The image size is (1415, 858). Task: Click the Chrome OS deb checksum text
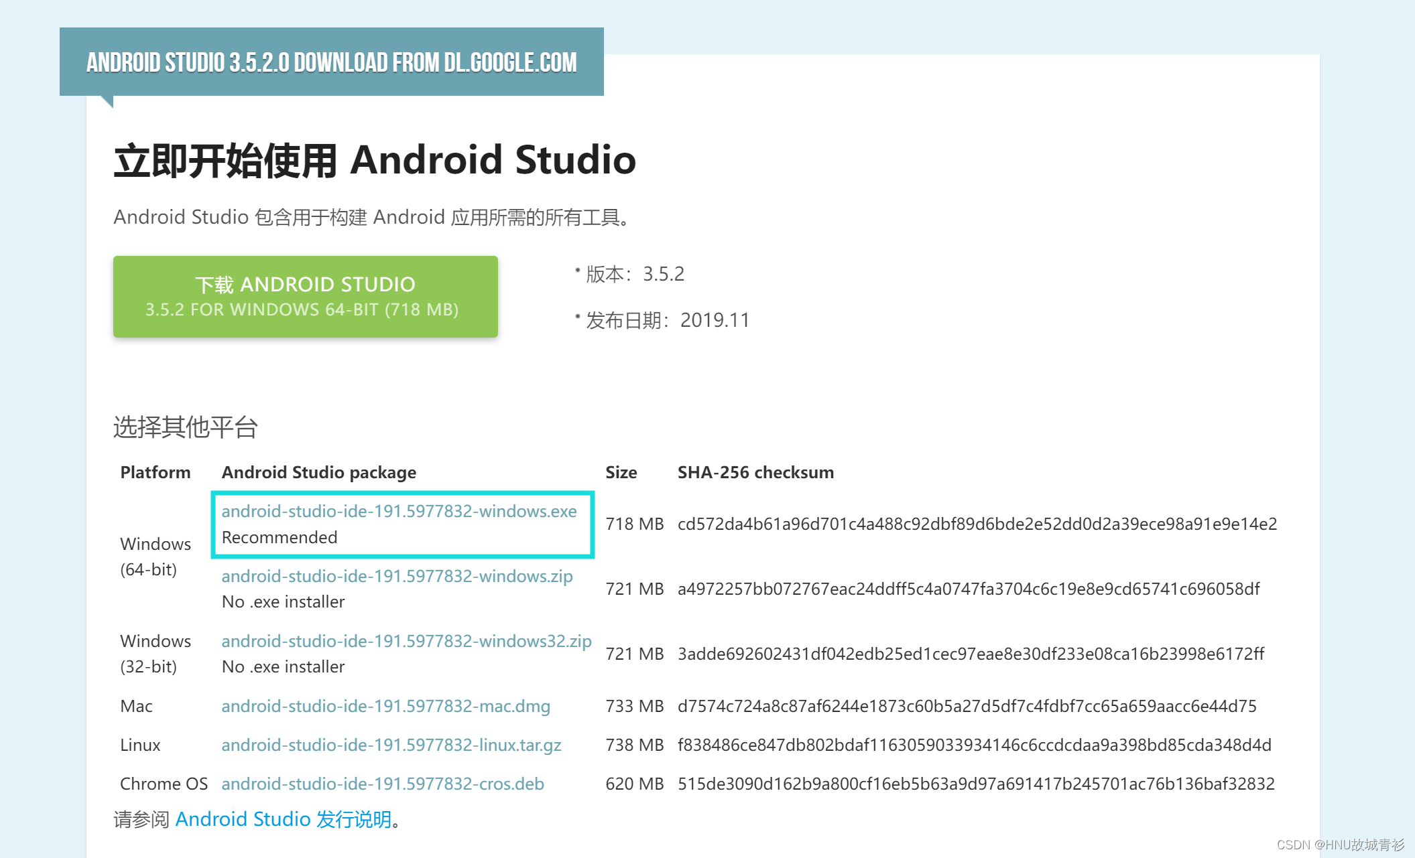click(x=975, y=784)
